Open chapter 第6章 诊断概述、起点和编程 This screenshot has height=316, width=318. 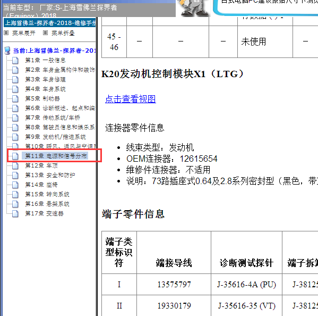[x=60, y=109]
